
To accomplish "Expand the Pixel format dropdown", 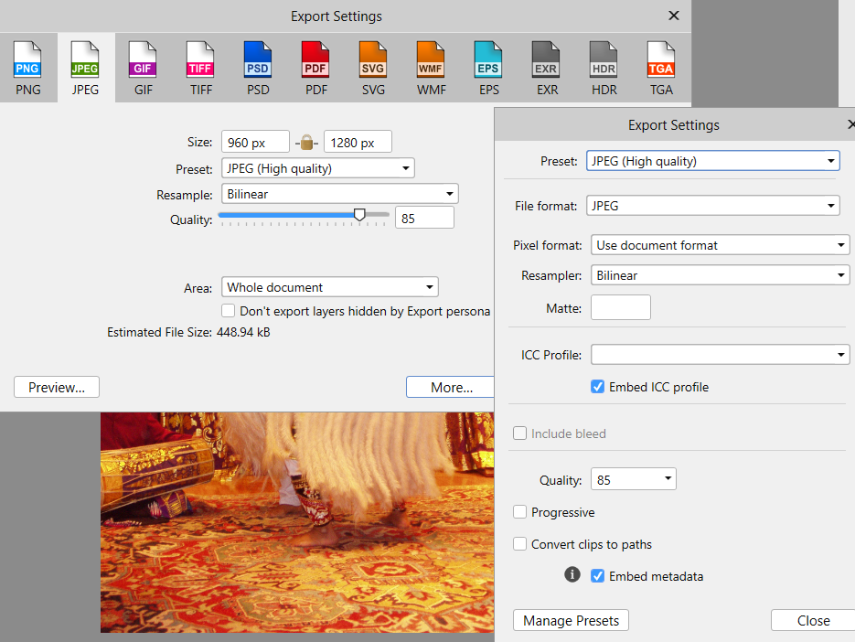I will coord(720,244).
